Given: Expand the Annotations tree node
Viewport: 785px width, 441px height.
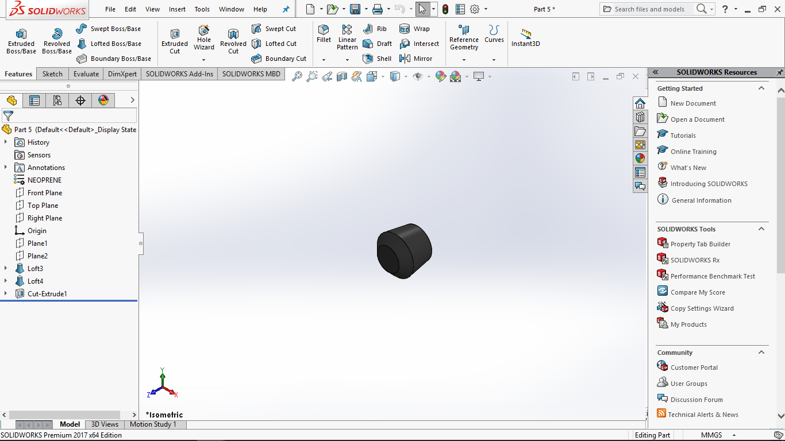Looking at the screenshot, I should pos(6,167).
